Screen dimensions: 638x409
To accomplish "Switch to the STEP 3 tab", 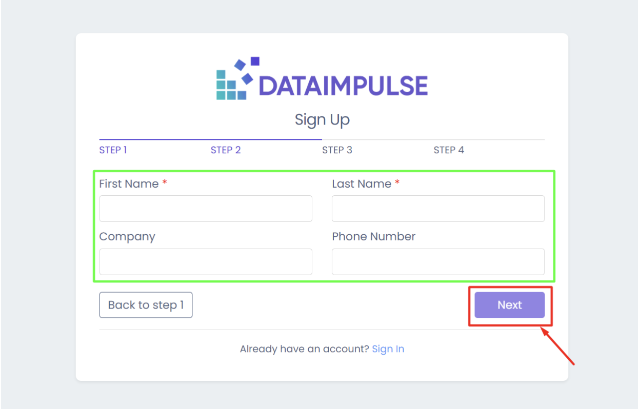I will click(x=337, y=150).
